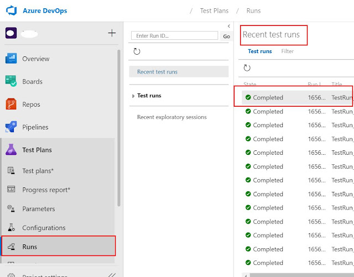Open the Repos hub icon

point(11,104)
